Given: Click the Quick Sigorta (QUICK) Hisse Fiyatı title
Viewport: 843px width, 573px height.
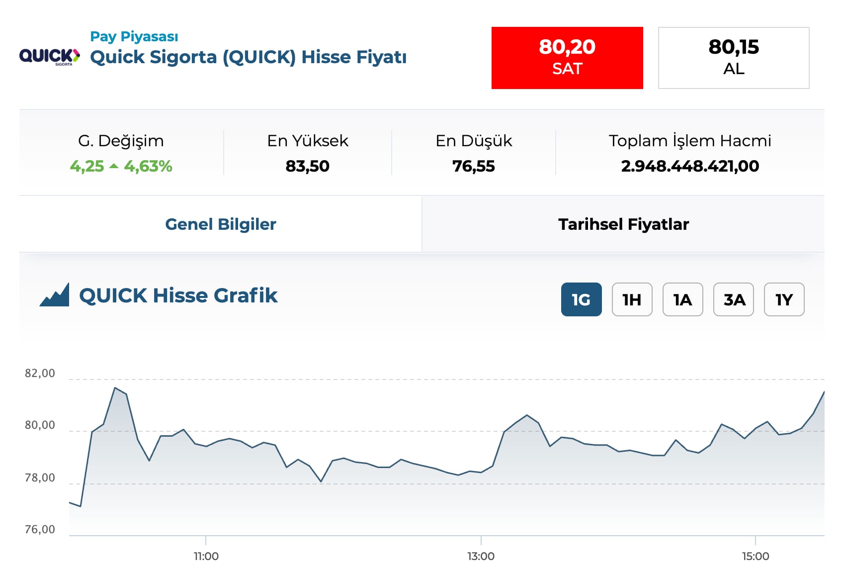Looking at the screenshot, I should click(x=249, y=57).
